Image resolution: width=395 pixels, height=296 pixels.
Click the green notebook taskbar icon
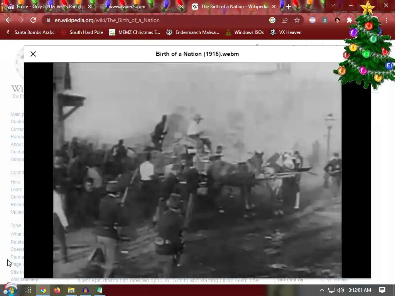[x=100, y=290]
